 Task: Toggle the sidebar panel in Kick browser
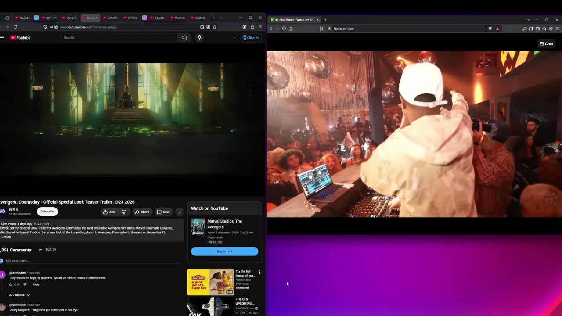click(x=531, y=29)
